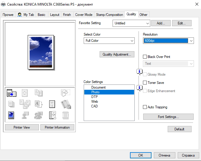Click the Printer View button
The image size is (201, 161).
22,127
